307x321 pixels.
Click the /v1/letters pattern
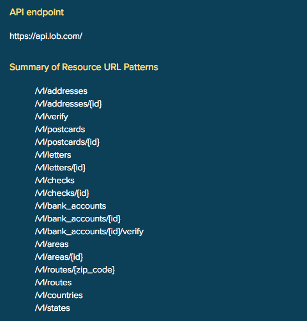(x=53, y=155)
